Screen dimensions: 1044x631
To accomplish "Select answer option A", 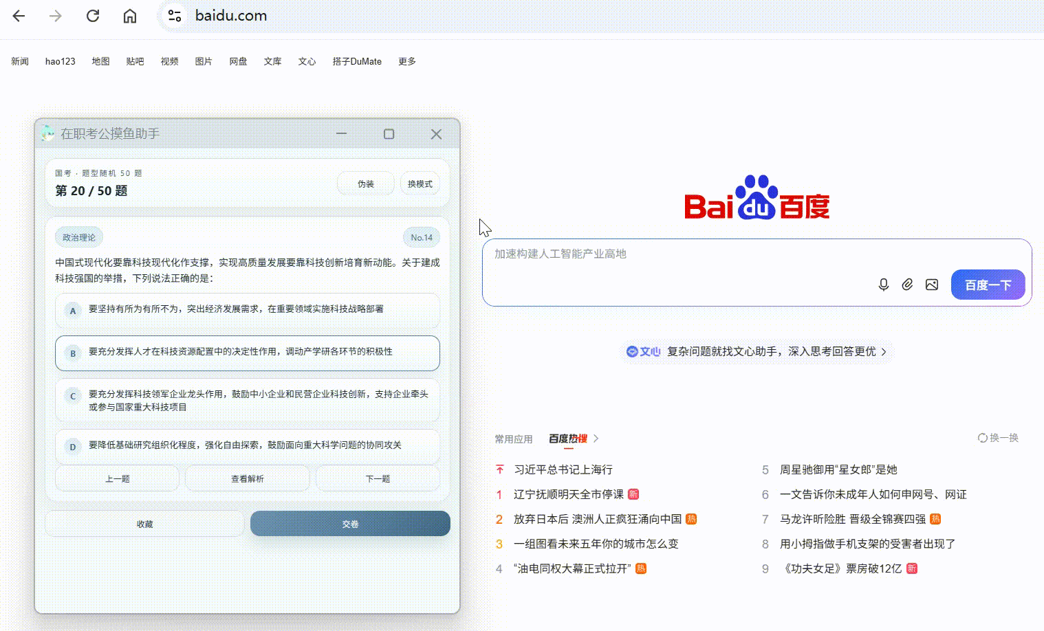I will 248,310.
